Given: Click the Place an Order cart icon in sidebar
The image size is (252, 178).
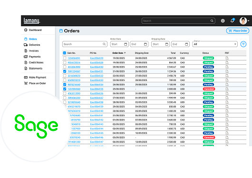Looking at the screenshot, I should point(26,83).
